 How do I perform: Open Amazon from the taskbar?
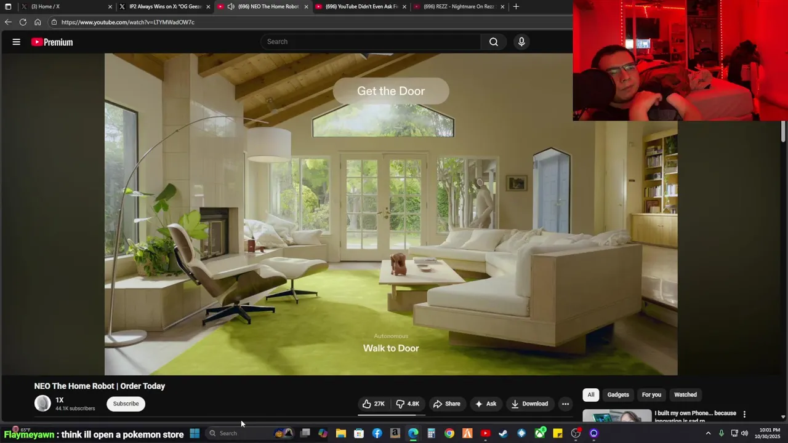(395, 433)
